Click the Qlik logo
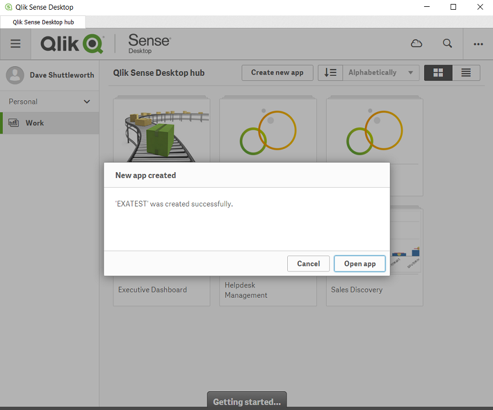493x410 pixels. tap(72, 44)
